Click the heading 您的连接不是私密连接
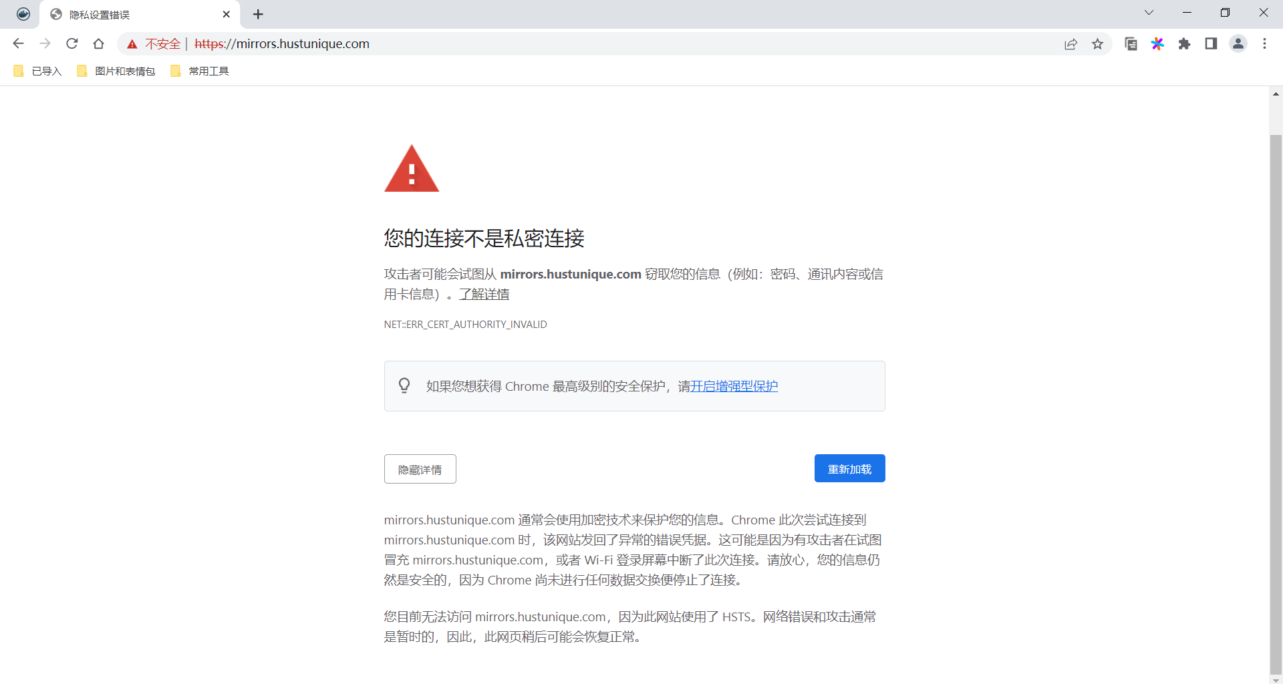Image resolution: width=1283 pixels, height=684 pixels. 484,238
